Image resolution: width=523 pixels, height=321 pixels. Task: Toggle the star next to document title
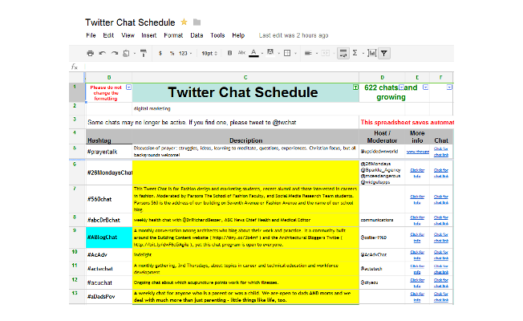(184, 22)
